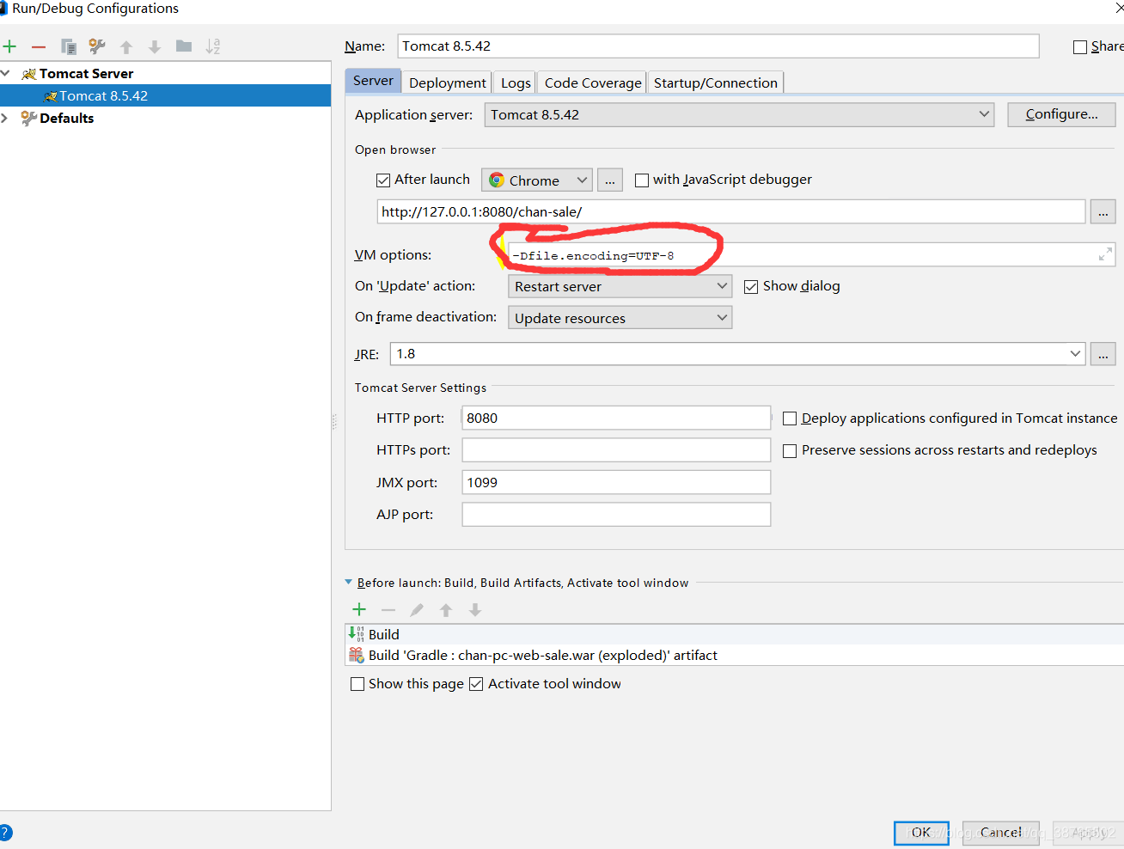Toggle the Show dialog checkbox
Image resolution: width=1124 pixels, height=849 pixels.
click(x=751, y=287)
